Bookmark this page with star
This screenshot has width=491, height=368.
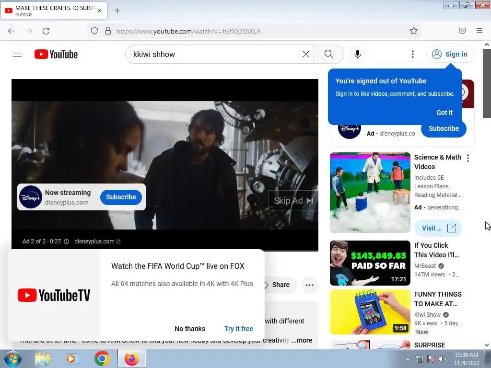[414, 31]
